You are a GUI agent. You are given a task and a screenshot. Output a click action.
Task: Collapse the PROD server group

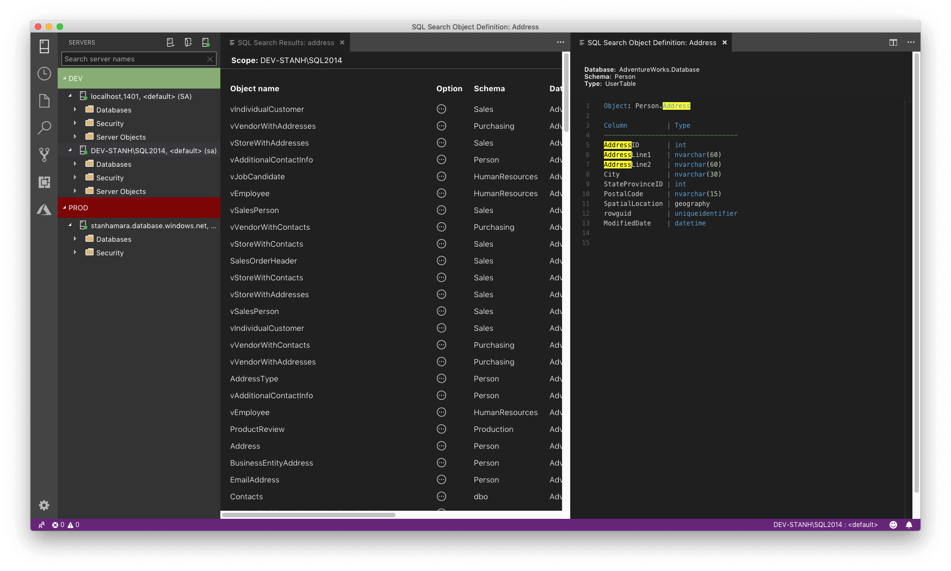tap(64, 208)
